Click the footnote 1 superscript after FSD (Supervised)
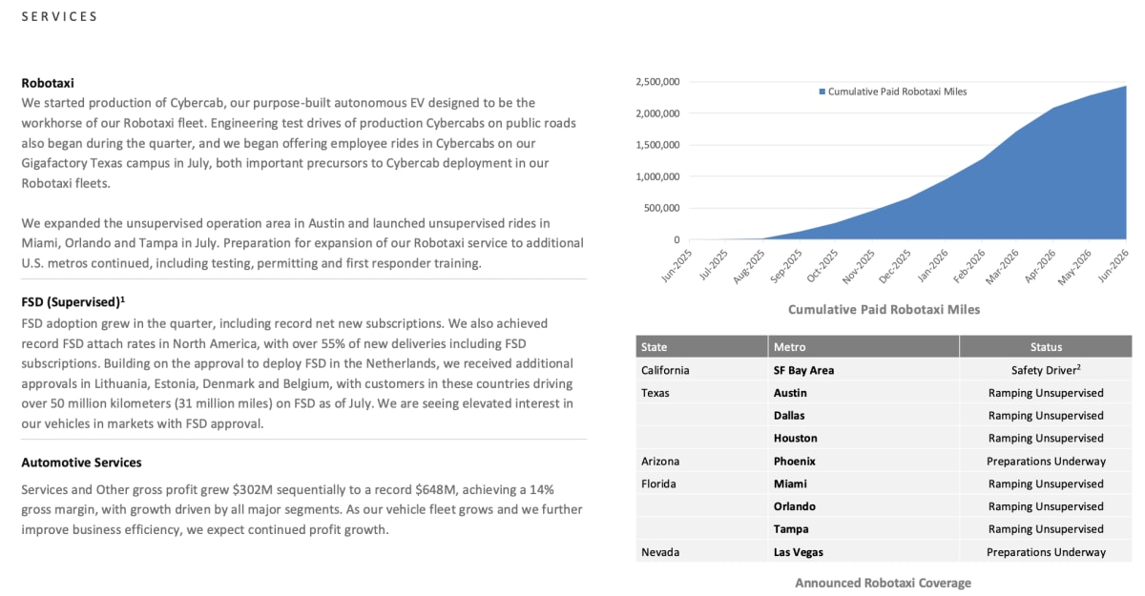The image size is (1145, 596). 123,298
